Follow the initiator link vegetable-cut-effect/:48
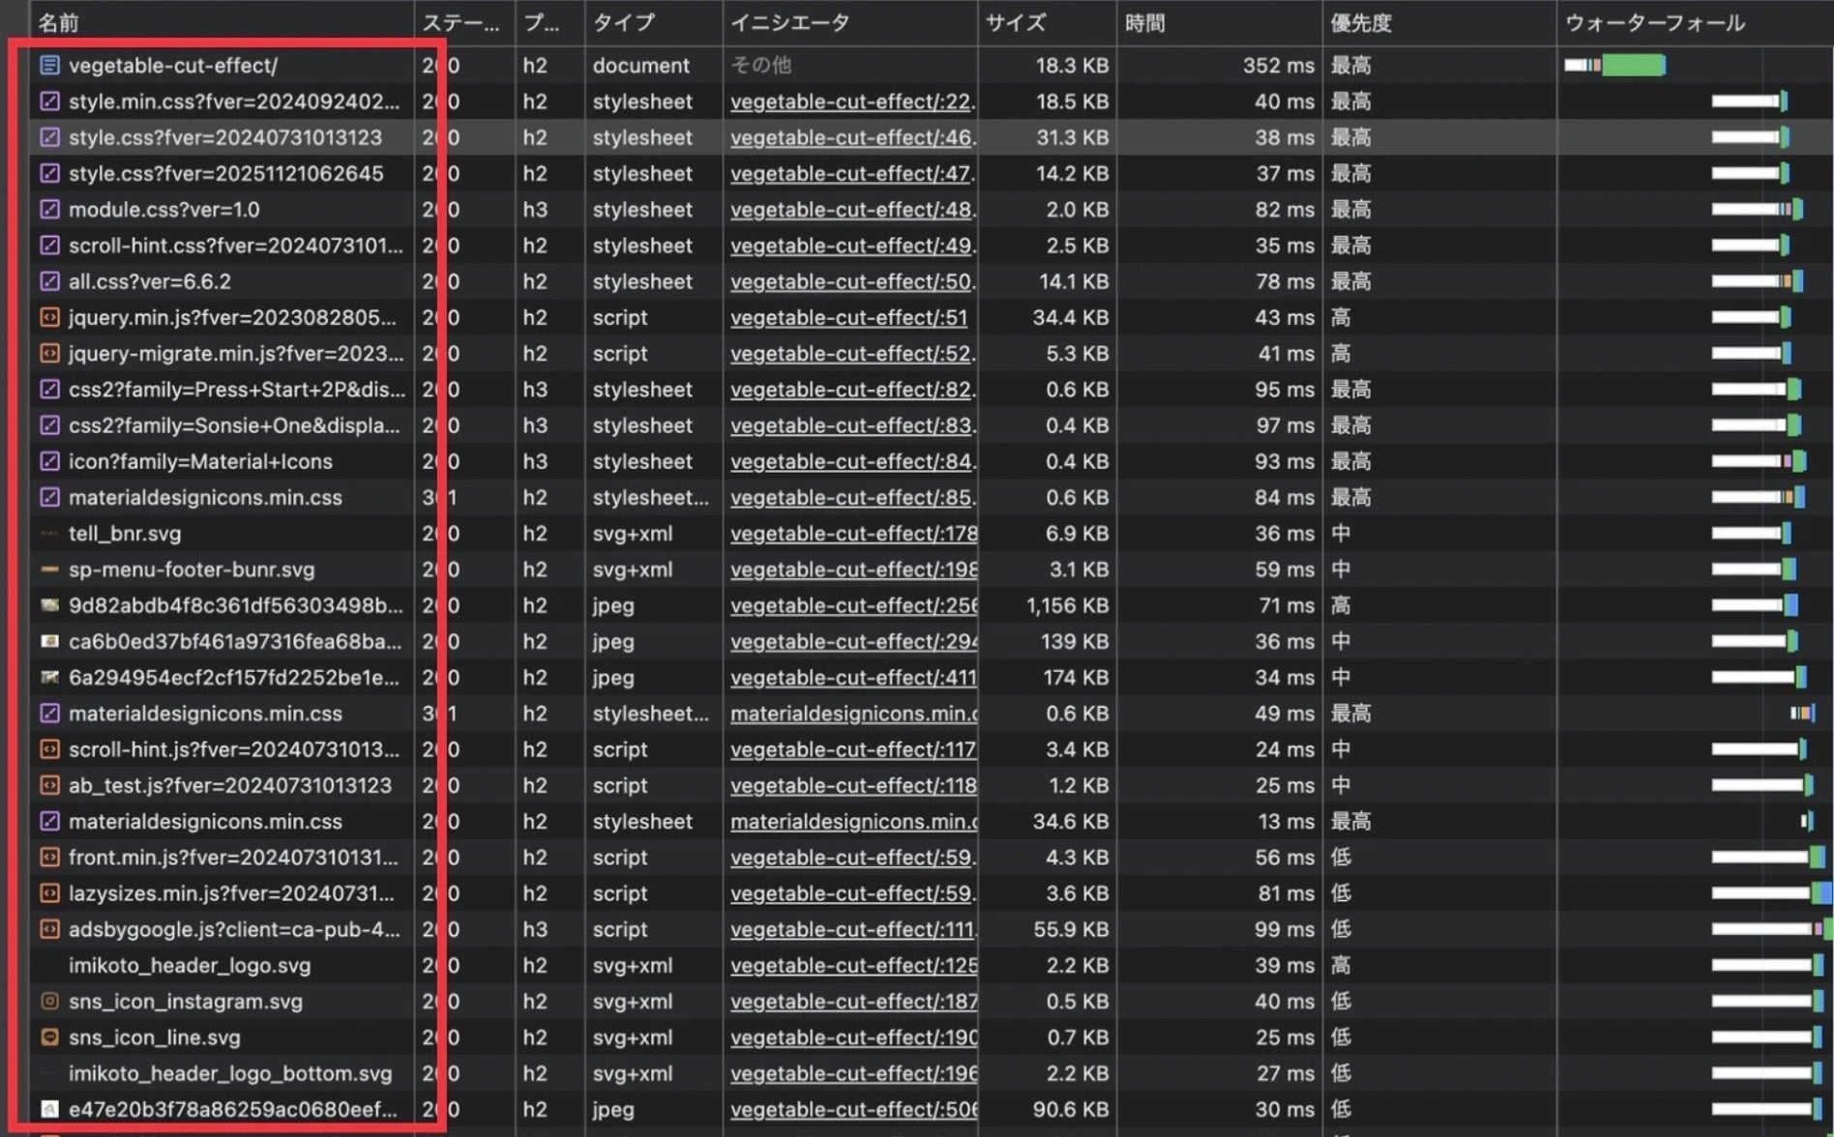Screen dimensions: 1834x1137 852,210
